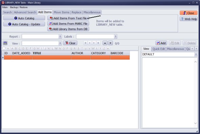
Task: Click the move down triangle button
Action: click(x=110, y=43)
